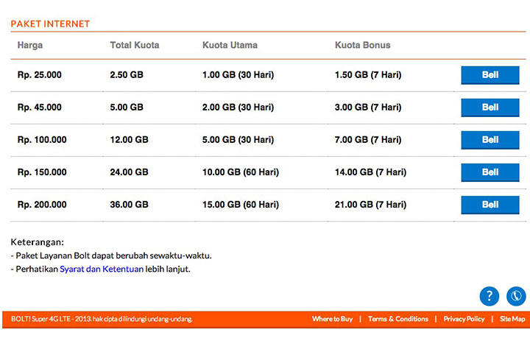
Task: Buy the Rp. 150.000 package
Action: tap(490, 172)
